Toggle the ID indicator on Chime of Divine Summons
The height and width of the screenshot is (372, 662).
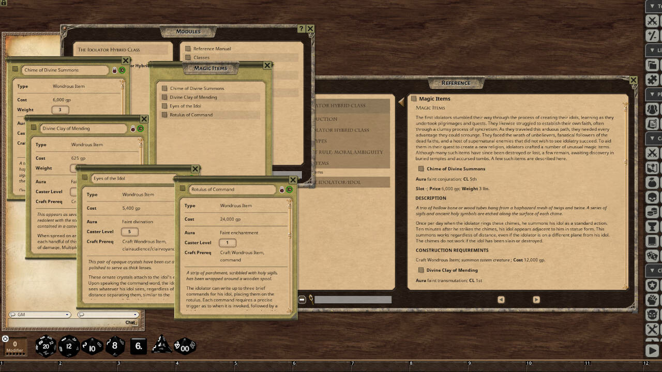point(122,70)
